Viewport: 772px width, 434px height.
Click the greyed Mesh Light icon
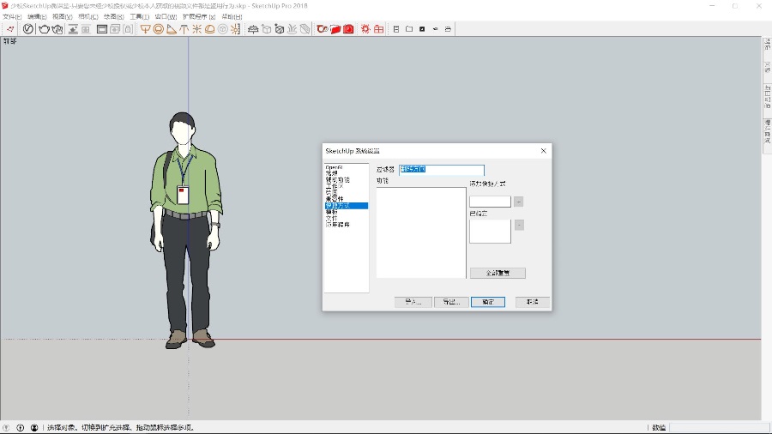click(222, 29)
